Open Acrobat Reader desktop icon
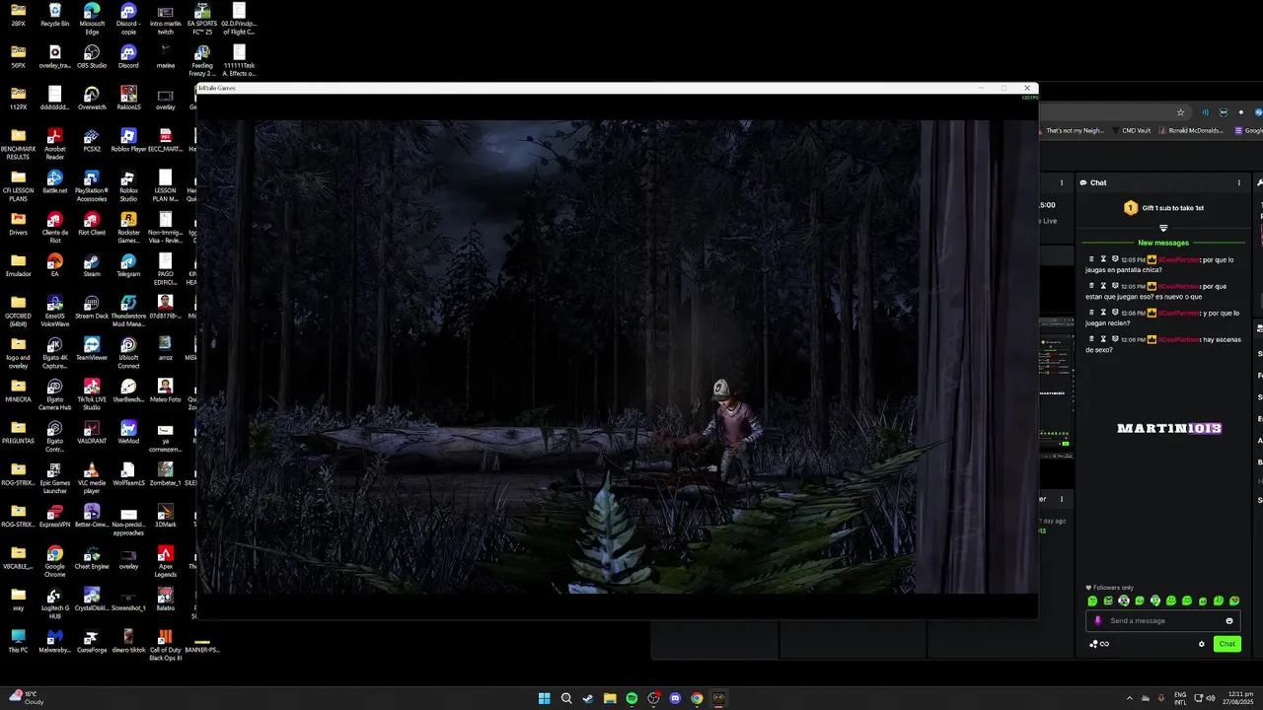Image resolution: width=1263 pixels, height=710 pixels. coord(54,143)
